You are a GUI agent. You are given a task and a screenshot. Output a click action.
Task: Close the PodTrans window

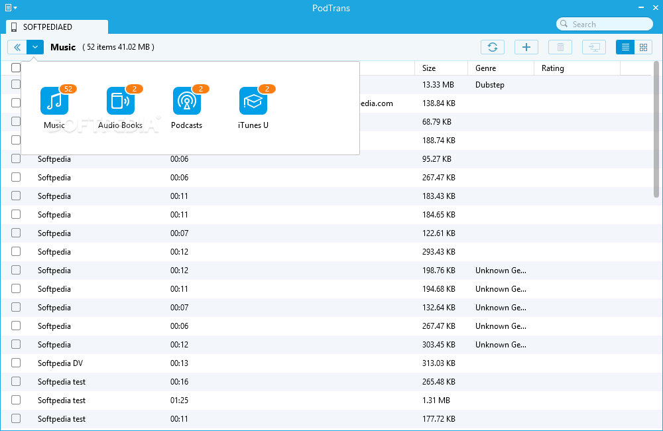point(656,7)
